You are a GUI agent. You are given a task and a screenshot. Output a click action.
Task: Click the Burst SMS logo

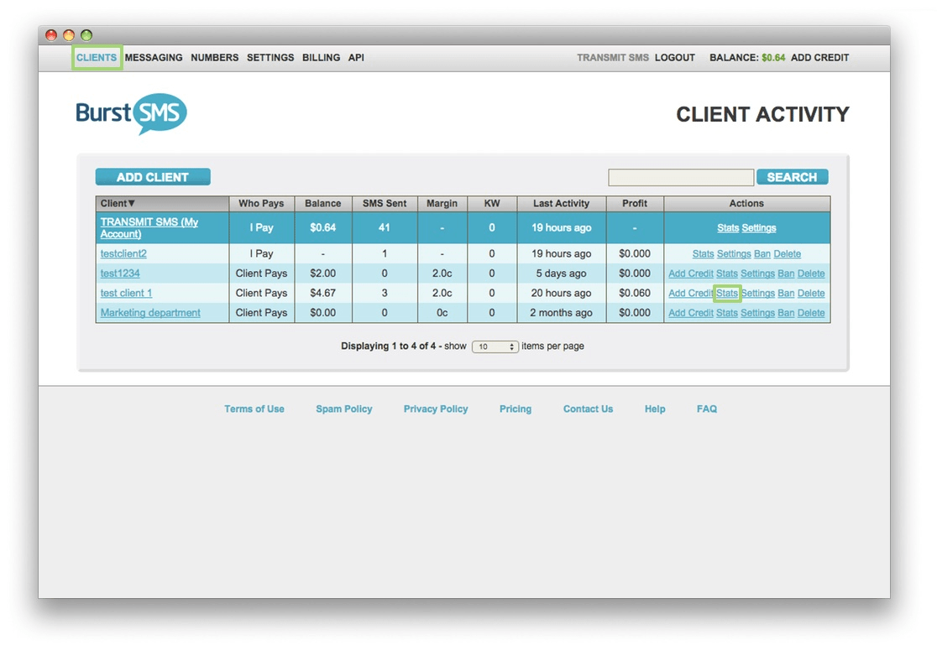[132, 113]
